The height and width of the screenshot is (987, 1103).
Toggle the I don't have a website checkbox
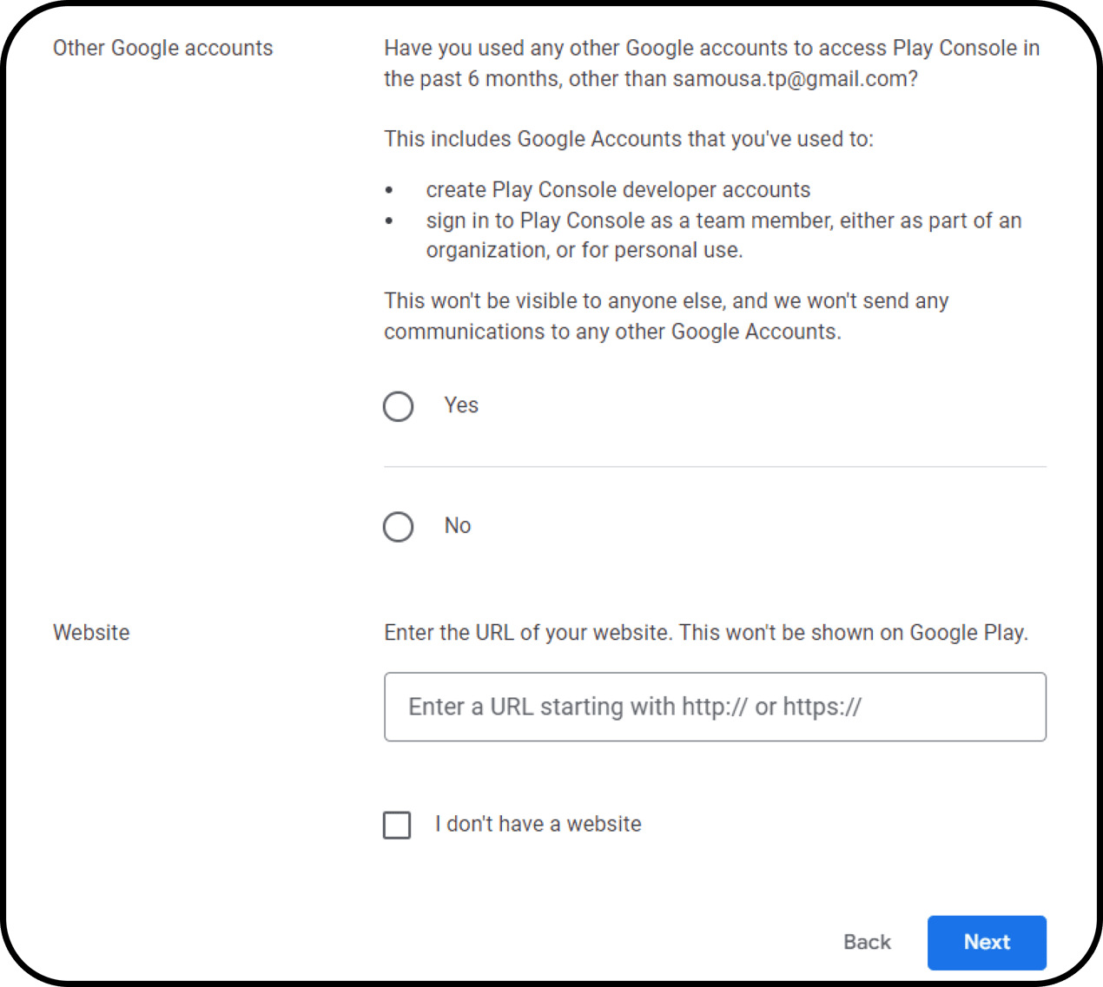(x=397, y=826)
